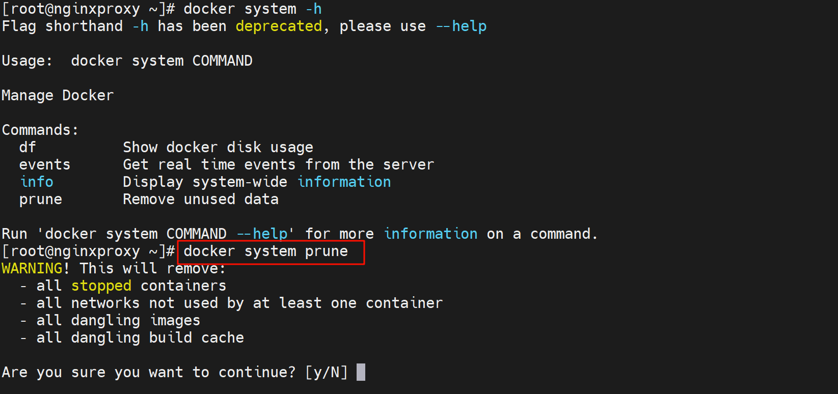The height and width of the screenshot is (394, 838).
Task: Select the "info" command in the Commands list
Action: click(37, 182)
